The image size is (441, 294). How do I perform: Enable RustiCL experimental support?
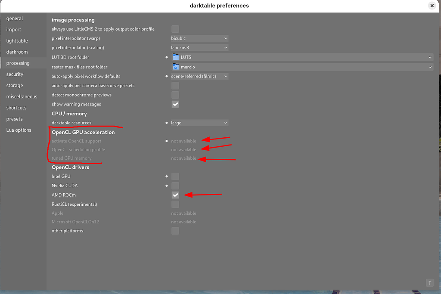point(175,204)
